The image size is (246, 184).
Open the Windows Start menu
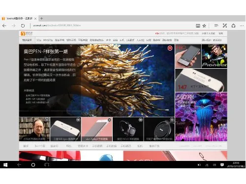pos(5,165)
